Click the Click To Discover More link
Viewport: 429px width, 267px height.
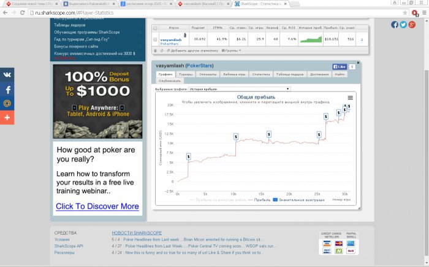pos(97,206)
